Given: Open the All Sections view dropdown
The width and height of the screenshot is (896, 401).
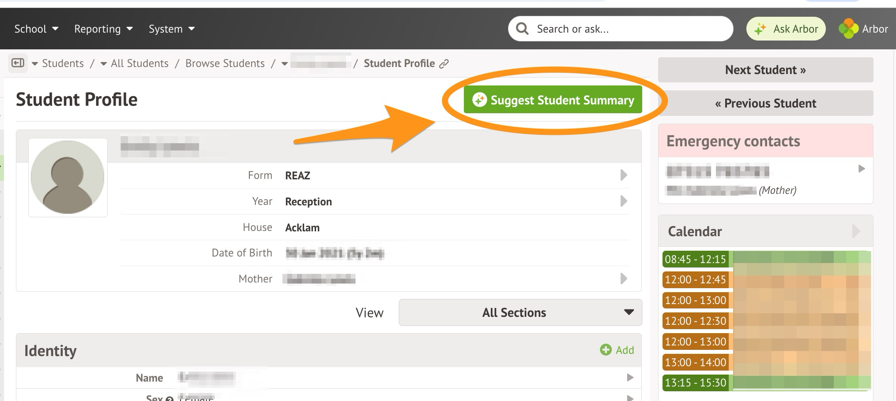Looking at the screenshot, I should (x=520, y=312).
